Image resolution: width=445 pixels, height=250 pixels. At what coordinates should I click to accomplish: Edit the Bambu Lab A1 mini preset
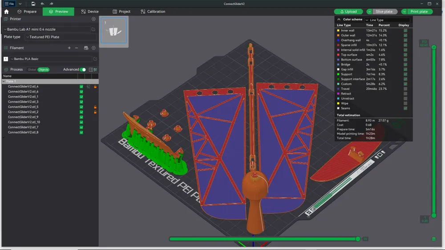pos(93,29)
